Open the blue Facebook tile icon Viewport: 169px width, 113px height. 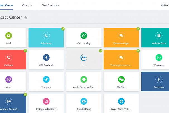point(159,80)
